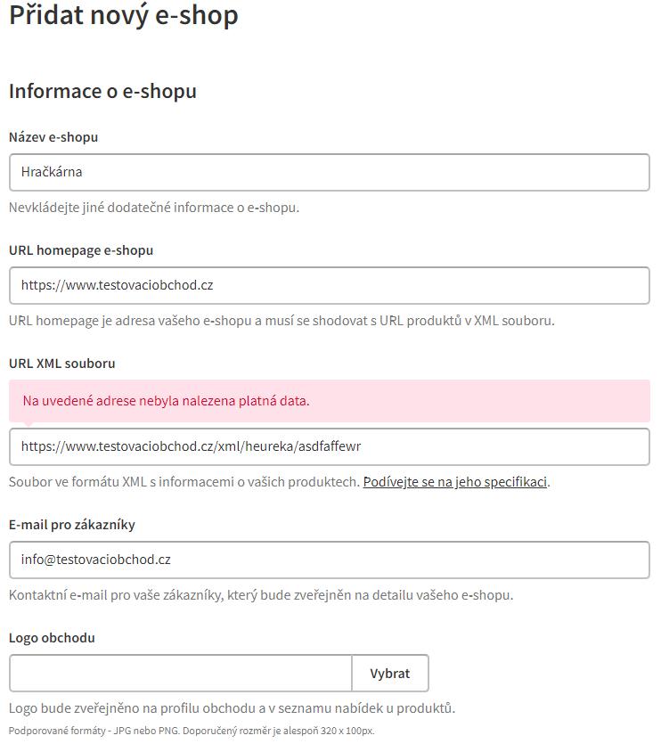Click the "URL XML souboru" label

point(62,364)
